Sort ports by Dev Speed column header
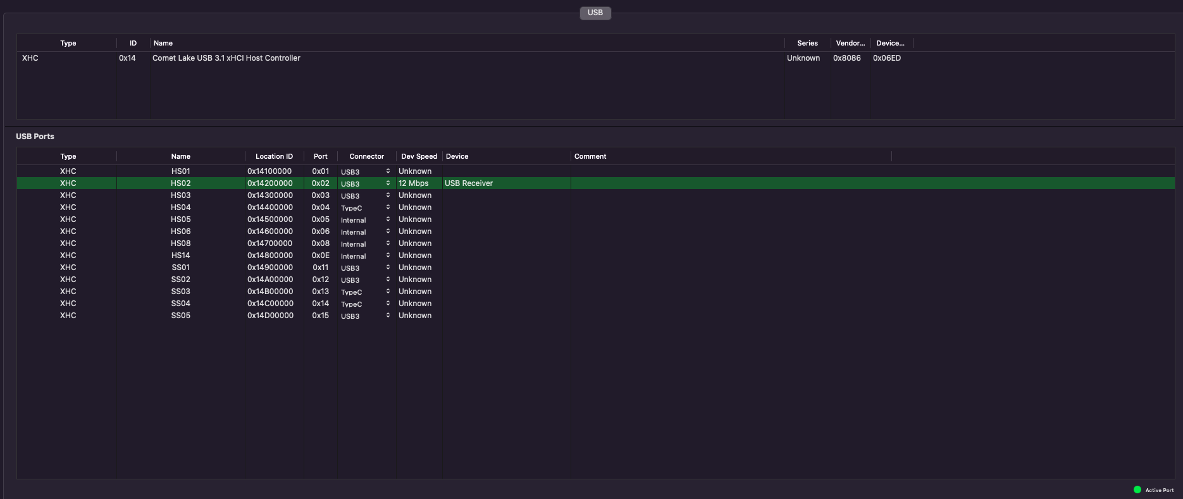Image resolution: width=1183 pixels, height=499 pixels. [419, 156]
